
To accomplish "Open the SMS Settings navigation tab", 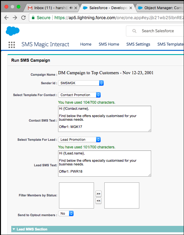I will pyautogui.click(x=138, y=44).
